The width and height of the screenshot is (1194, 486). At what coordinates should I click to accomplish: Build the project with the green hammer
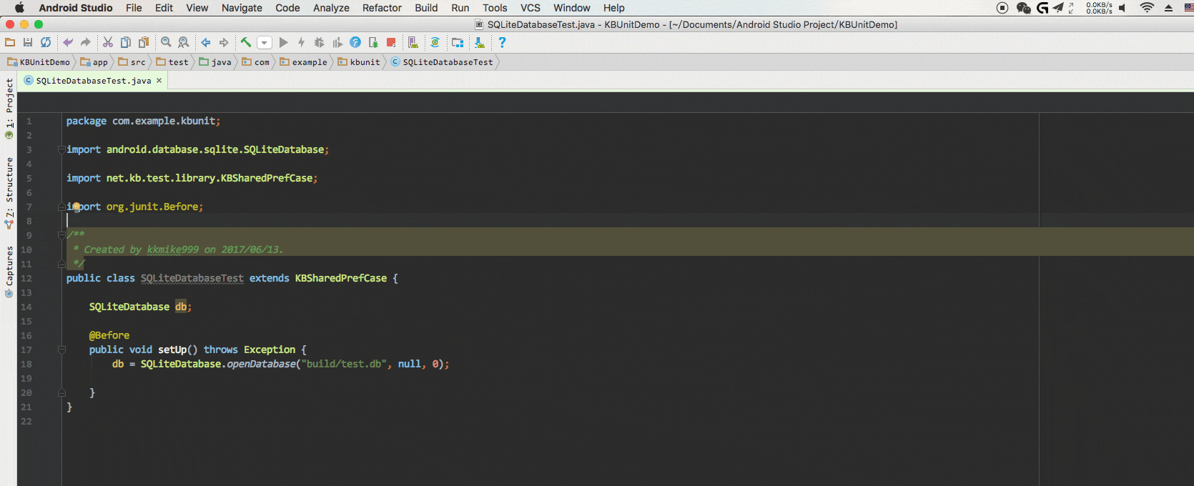tap(246, 43)
